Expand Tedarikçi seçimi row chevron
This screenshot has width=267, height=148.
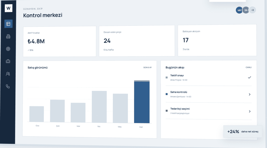(x=250, y=111)
